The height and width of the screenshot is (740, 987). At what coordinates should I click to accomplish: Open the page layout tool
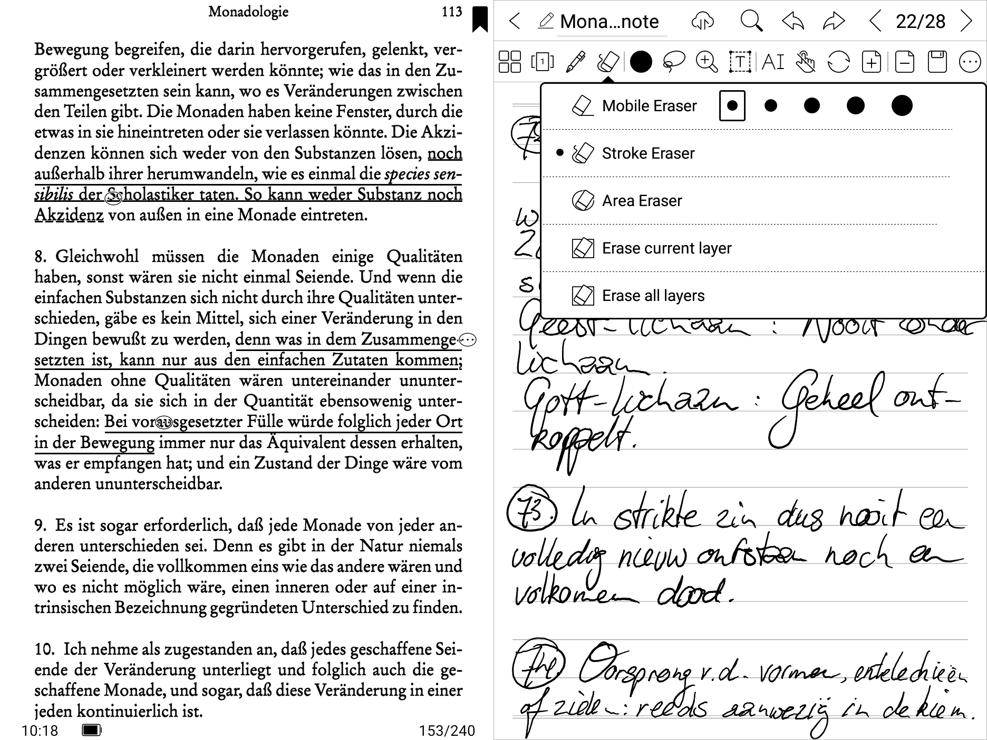coord(543,62)
